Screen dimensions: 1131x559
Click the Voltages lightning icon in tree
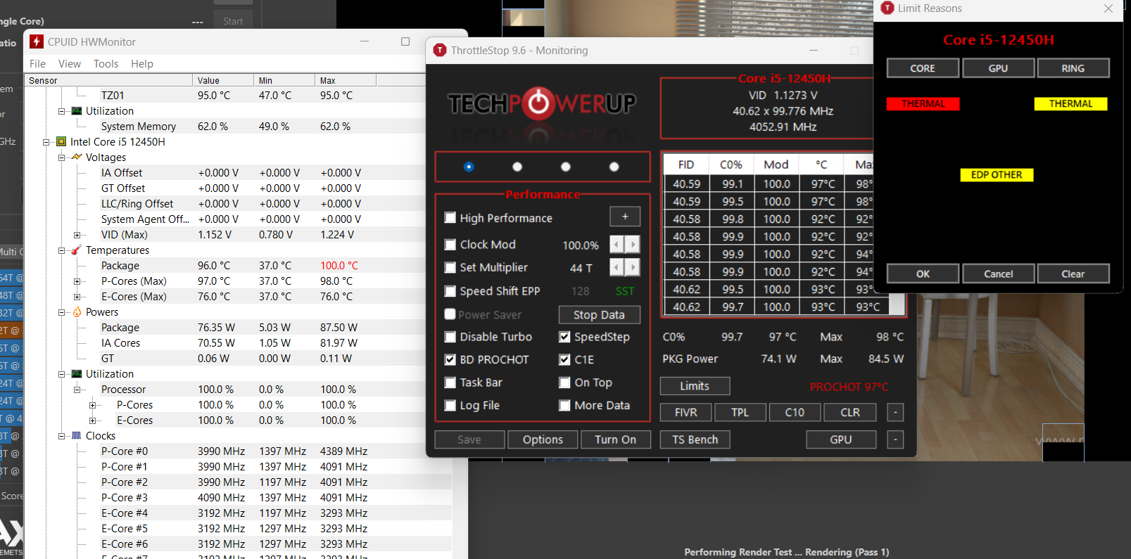[77, 158]
